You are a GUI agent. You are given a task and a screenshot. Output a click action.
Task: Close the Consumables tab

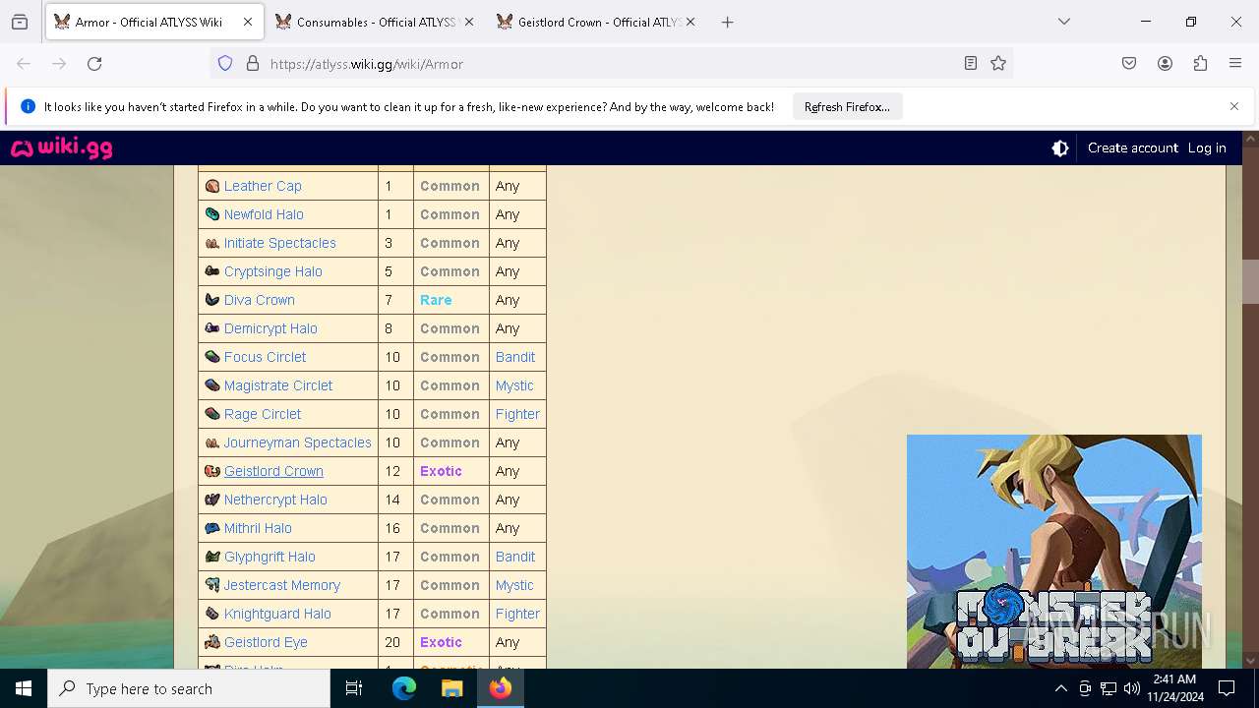pyautogui.click(x=469, y=22)
